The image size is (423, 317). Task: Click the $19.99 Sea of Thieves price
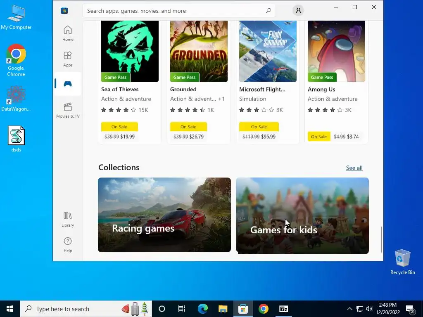click(127, 136)
